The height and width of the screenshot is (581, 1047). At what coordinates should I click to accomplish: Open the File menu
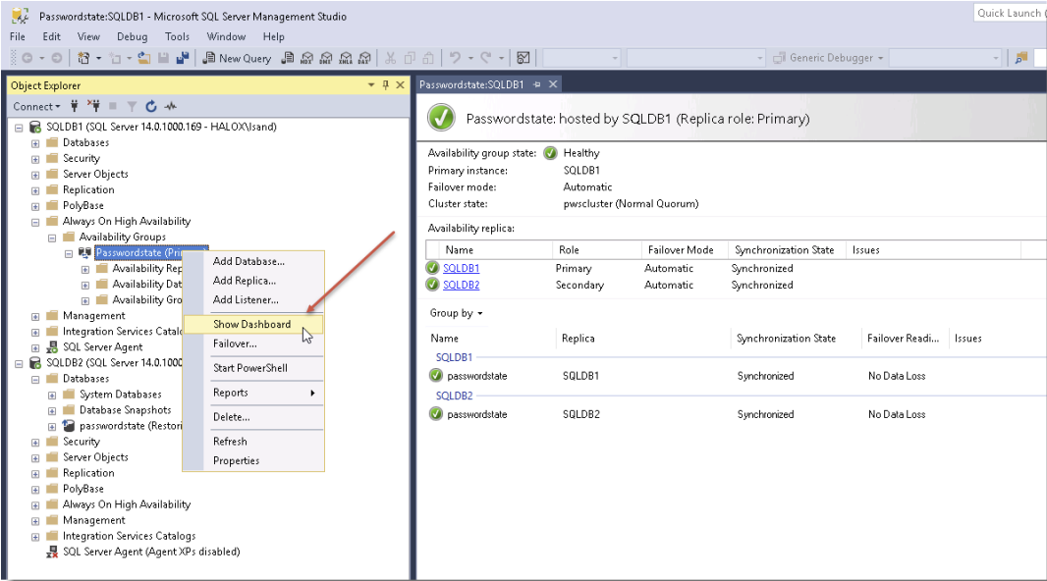click(x=18, y=36)
